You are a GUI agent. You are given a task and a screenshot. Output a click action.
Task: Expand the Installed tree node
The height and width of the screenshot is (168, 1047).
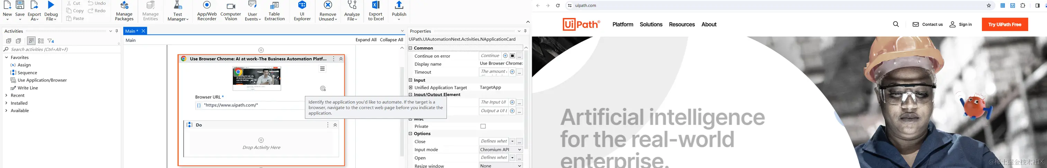(x=7, y=103)
